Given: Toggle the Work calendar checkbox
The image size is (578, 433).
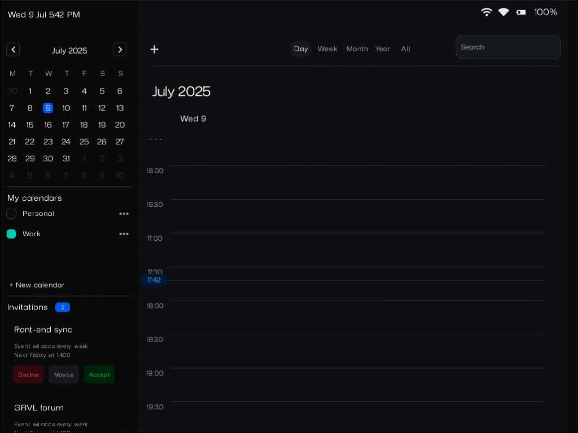Looking at the screenshot, I should 11,234.
